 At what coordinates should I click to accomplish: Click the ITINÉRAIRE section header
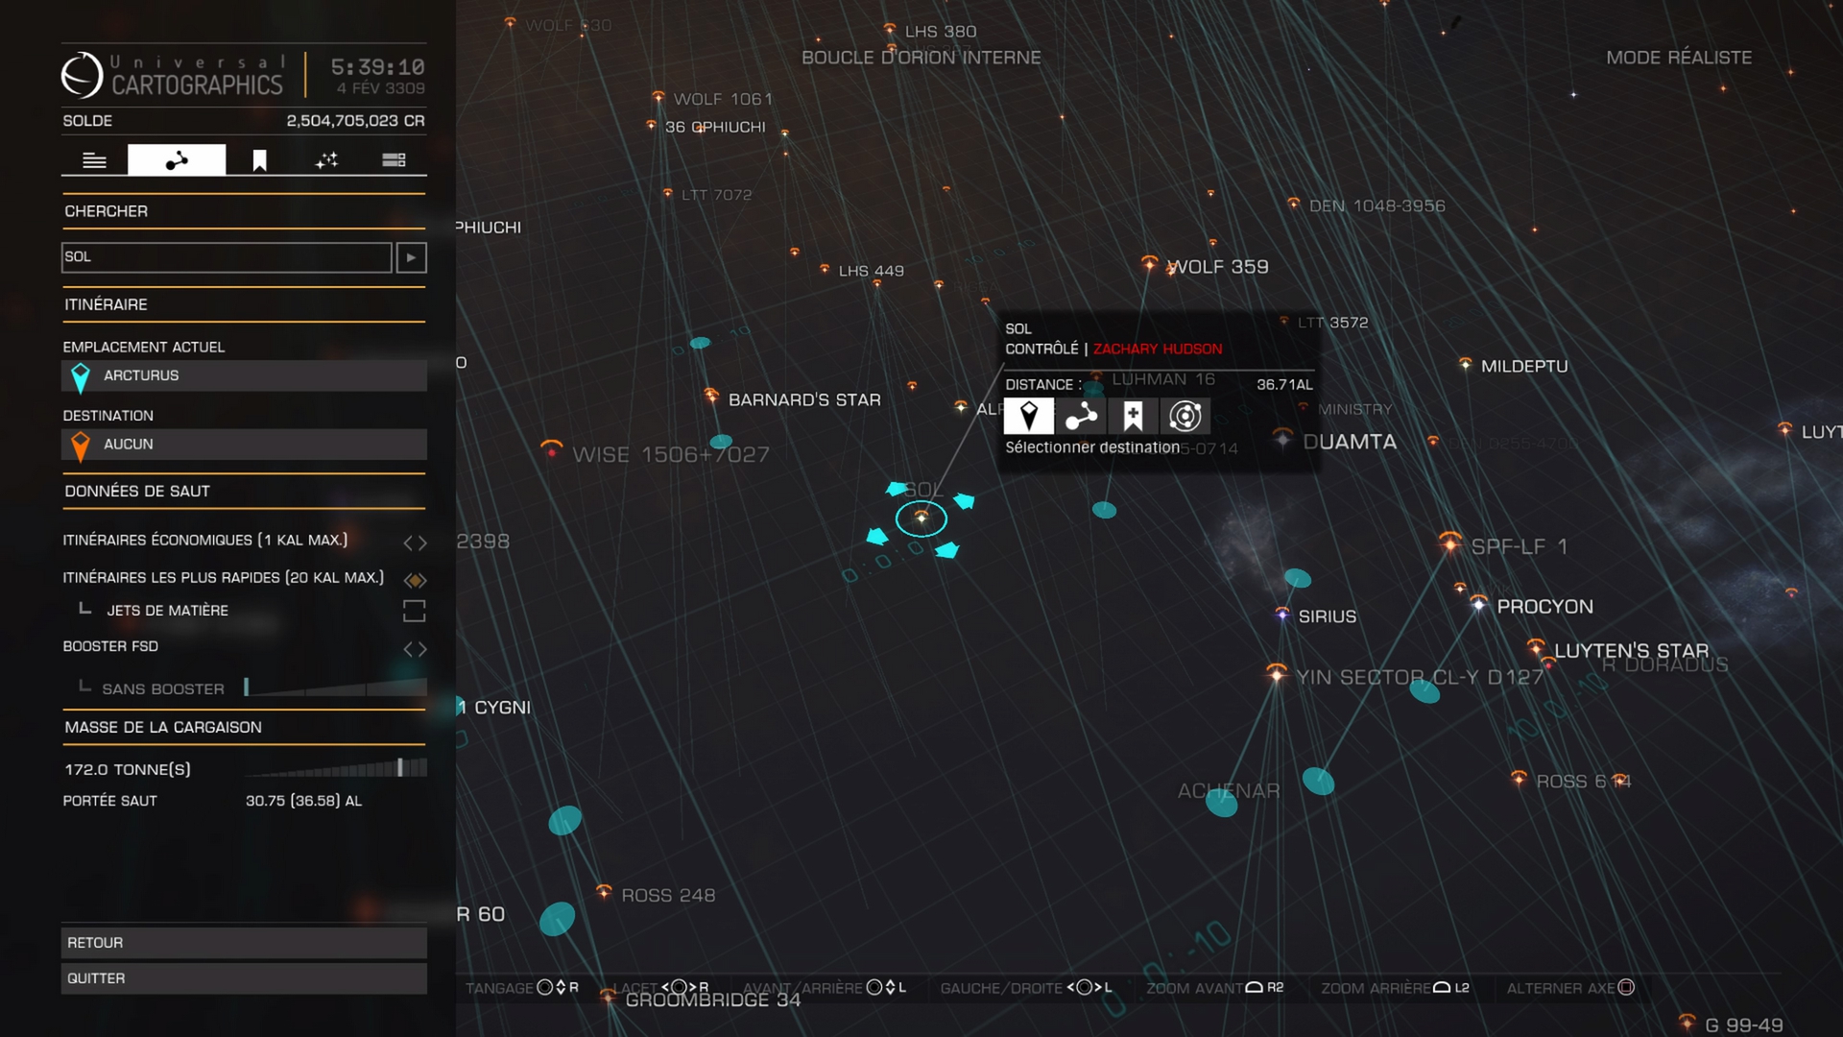tap(106, 304)
